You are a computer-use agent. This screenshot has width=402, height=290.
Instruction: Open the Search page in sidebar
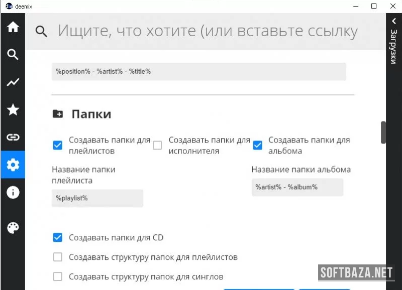(x=13, y=55)
